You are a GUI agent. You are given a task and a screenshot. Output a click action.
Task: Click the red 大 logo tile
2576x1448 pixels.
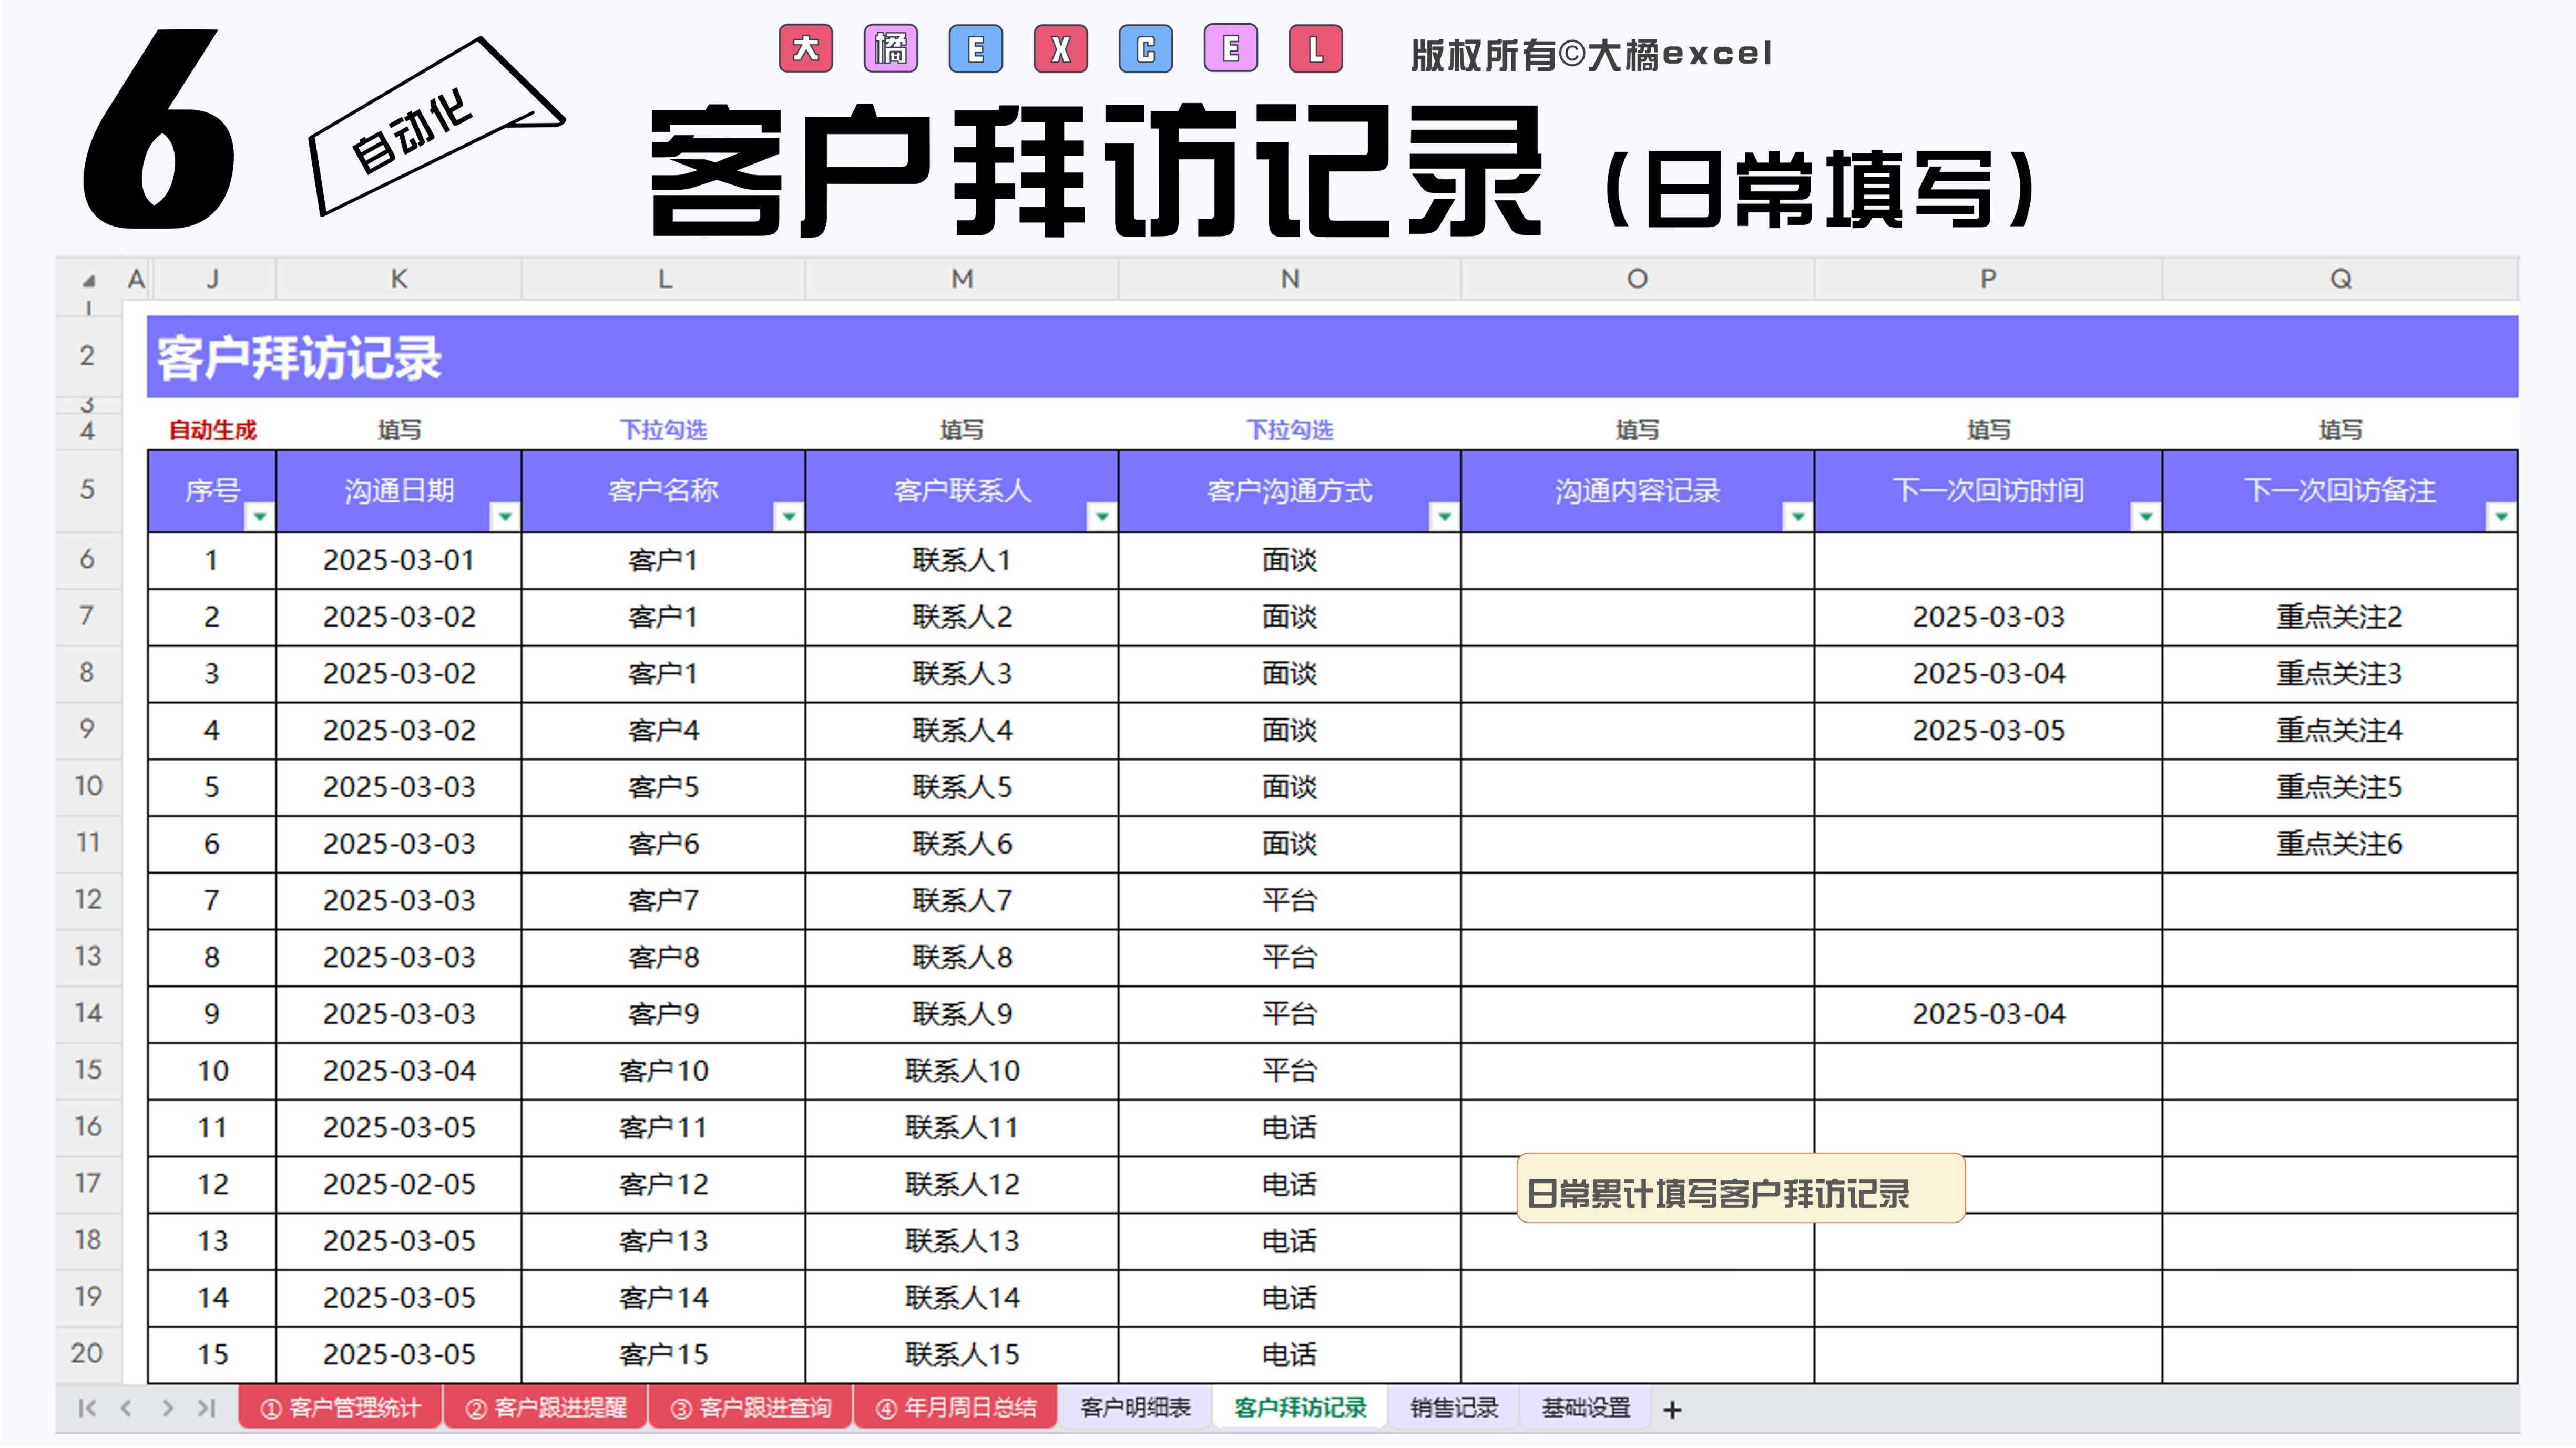pyautogui.click(x=806, y=49)
